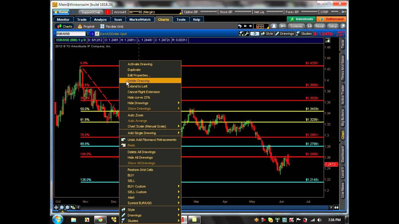Switch to the Tools tab
Image resolution: width=399 pixels, height=224 pixels.
coord(181,19)
